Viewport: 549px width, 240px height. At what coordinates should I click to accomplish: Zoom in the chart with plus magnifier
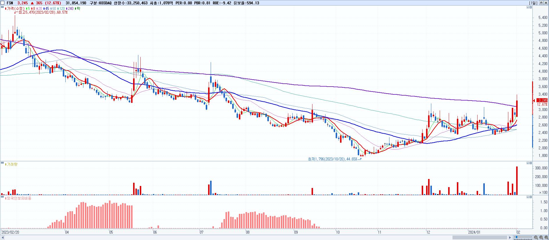(x=541, y=237)
